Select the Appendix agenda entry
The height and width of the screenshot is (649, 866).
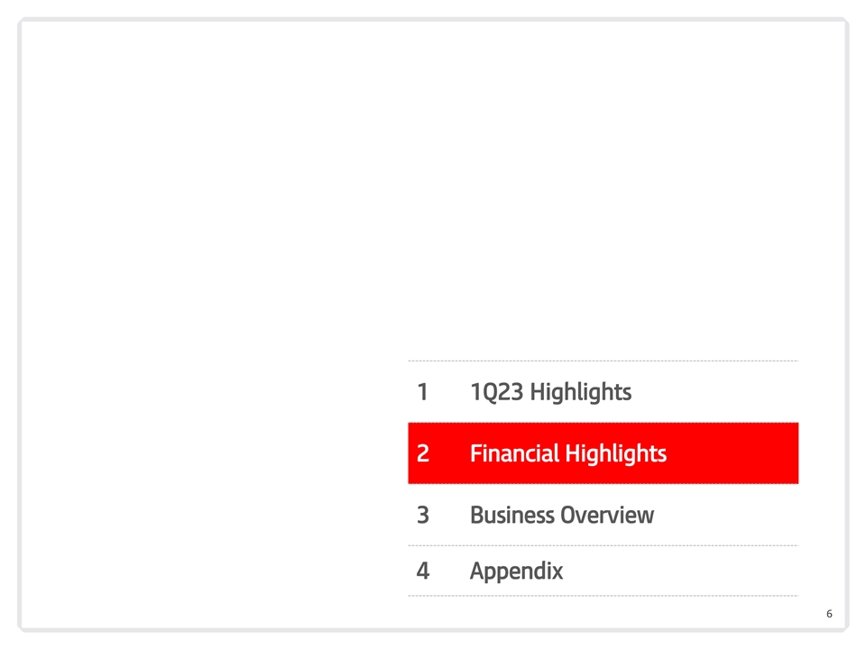[516, 571]
